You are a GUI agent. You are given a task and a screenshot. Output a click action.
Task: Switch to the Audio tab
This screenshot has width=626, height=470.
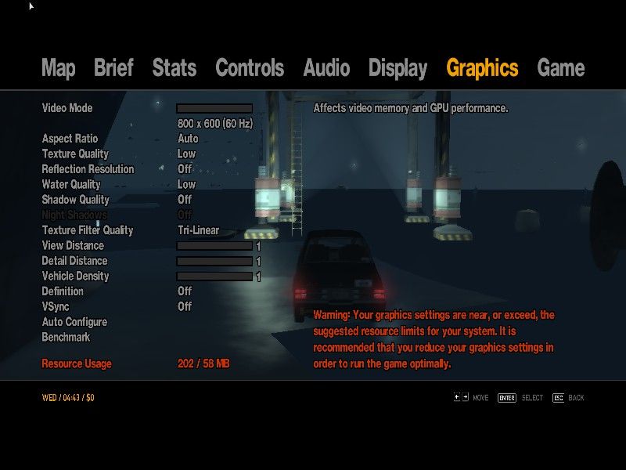326,67
